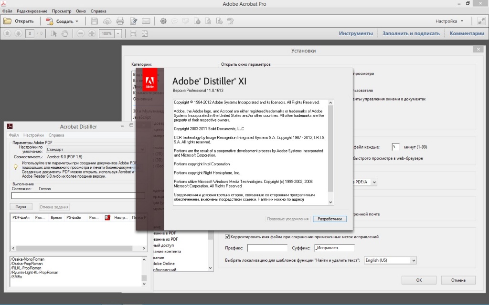Screen dimensions: 489x305
Task: Select the Hand pan tool
Action: pos(64,33)
